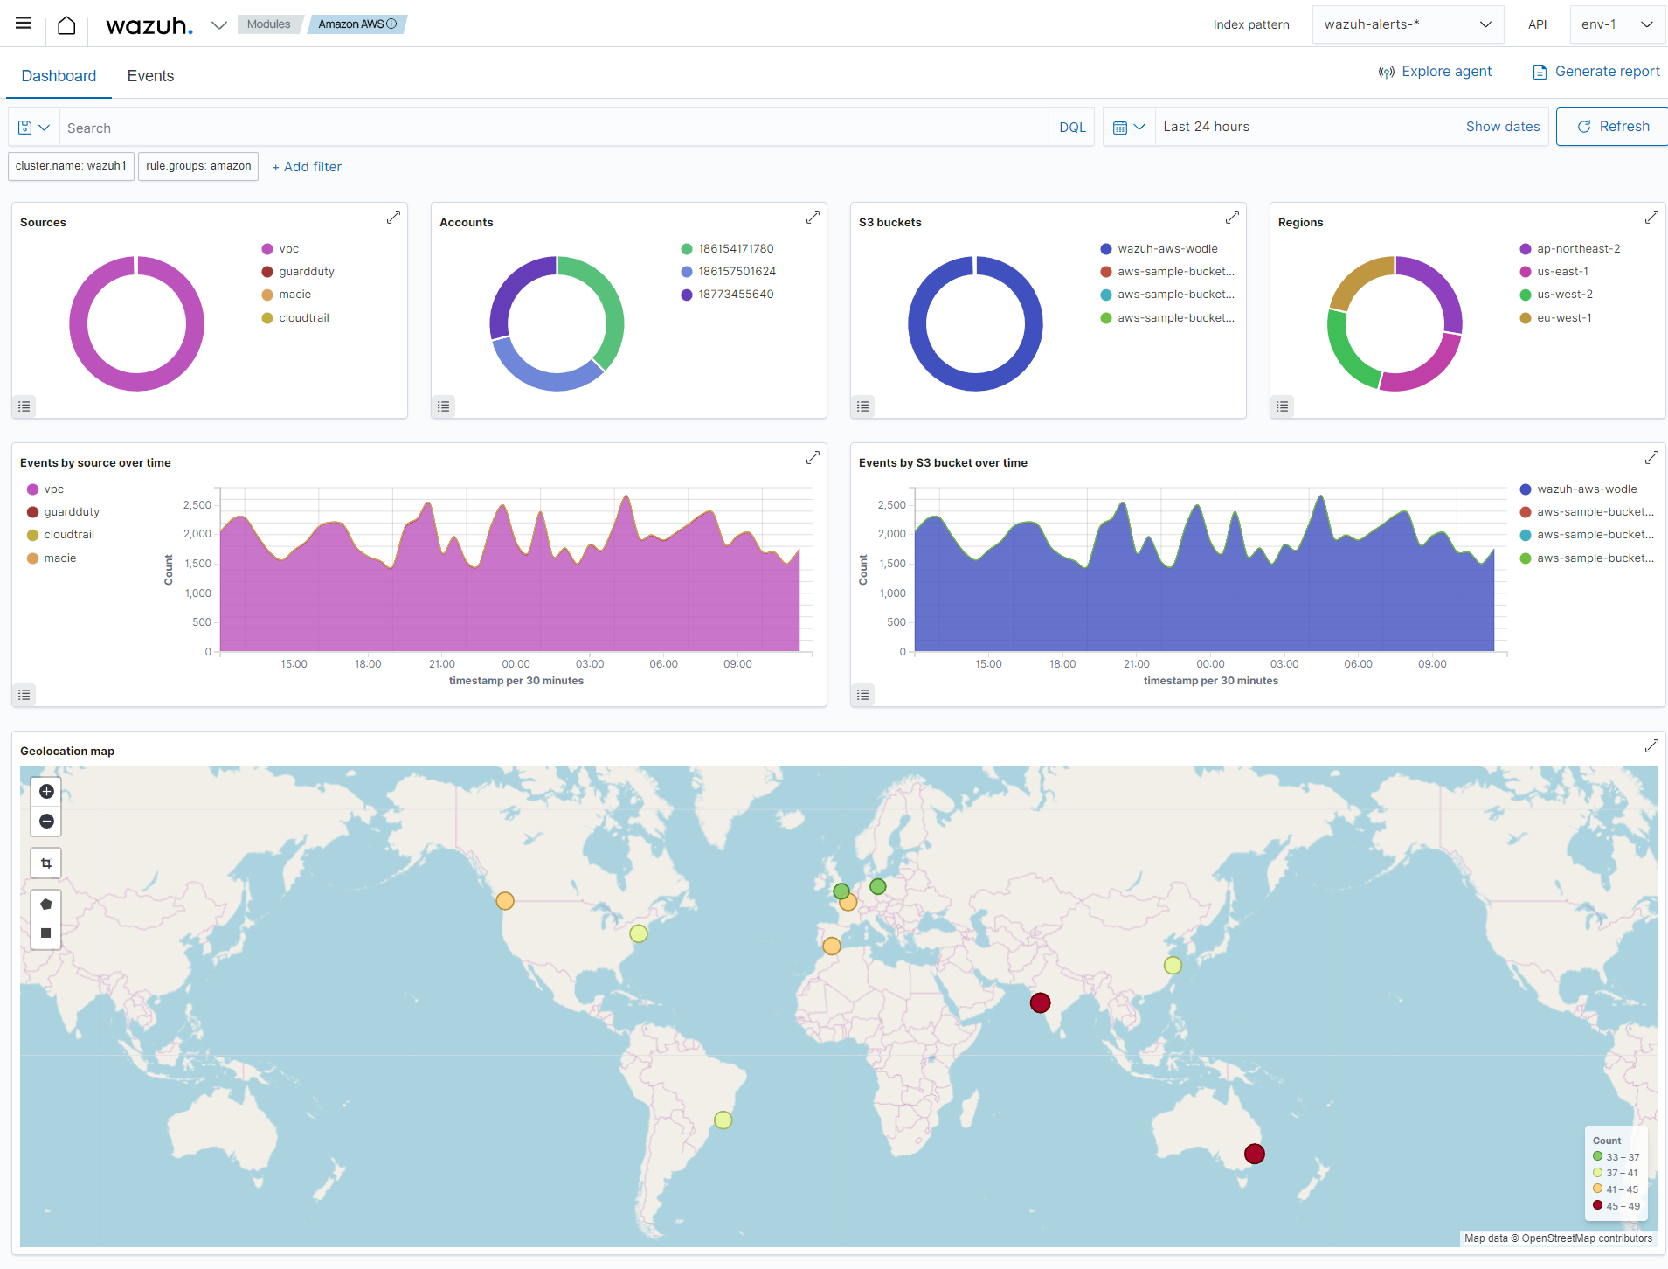Open the API env-1 dropdown

click(x=1616, y=24)
